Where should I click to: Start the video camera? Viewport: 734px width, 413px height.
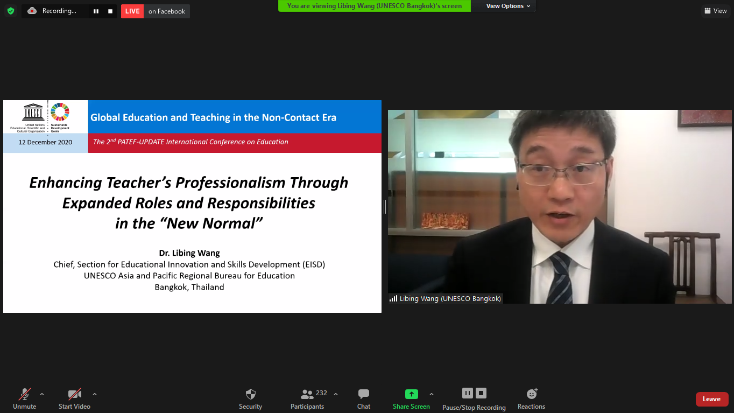point(74,398)
